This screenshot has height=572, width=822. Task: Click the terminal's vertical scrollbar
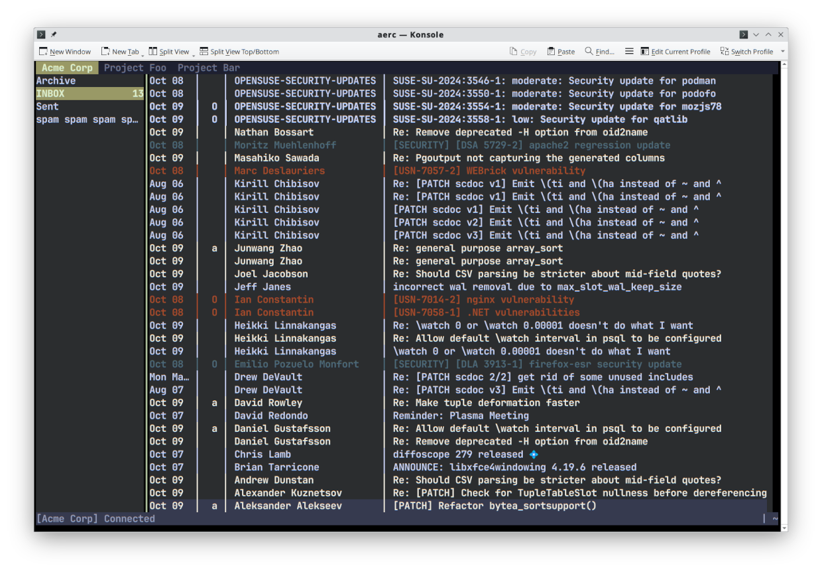pyautogui.click(x=784, y=292)
